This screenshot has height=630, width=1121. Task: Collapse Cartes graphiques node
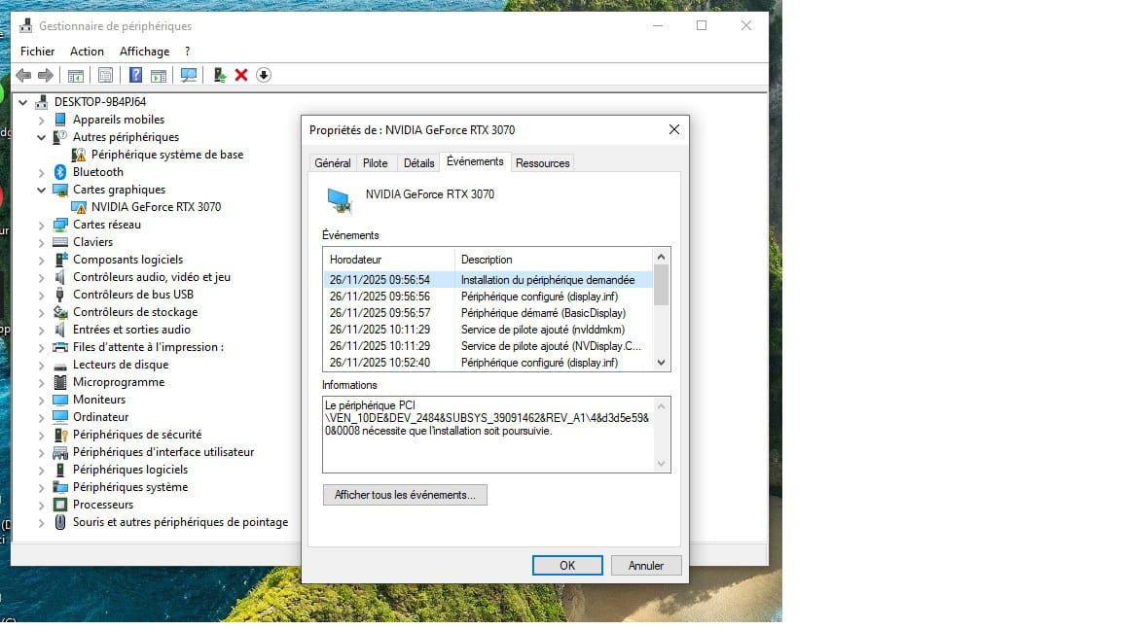click(x=42, y=190)
